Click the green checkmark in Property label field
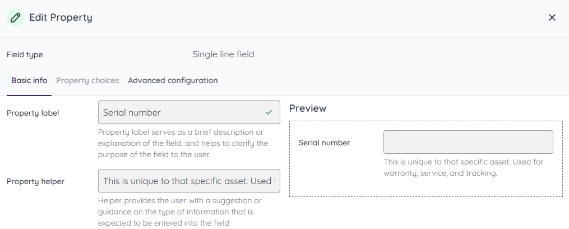The height and width of the screenshot is (229, 569). 269,112
